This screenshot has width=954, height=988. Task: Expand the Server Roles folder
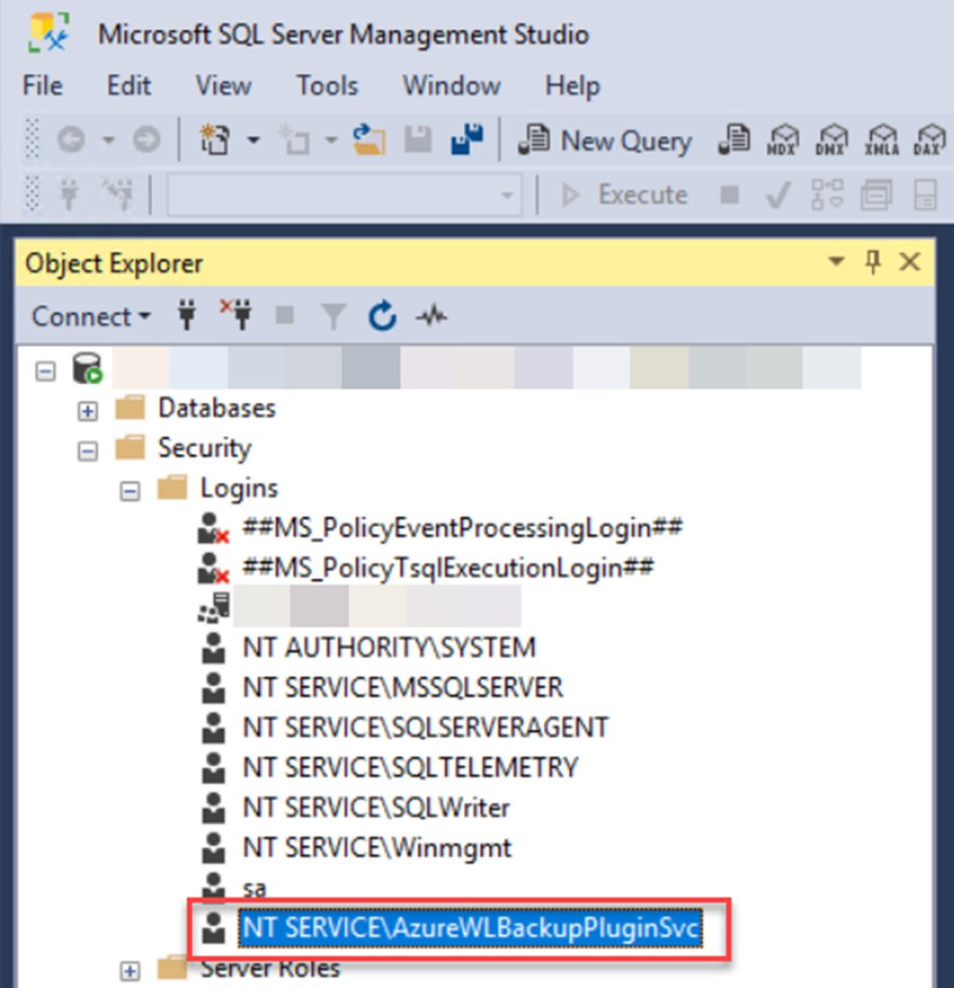(x=129, y=971)
